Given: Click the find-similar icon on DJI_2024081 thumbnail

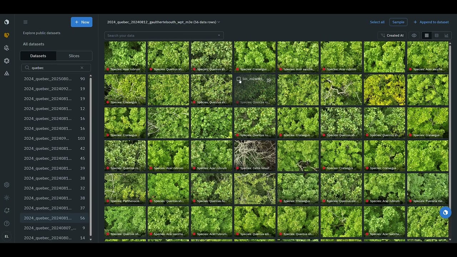Looking at the screenshot, I should coord(268,80).
